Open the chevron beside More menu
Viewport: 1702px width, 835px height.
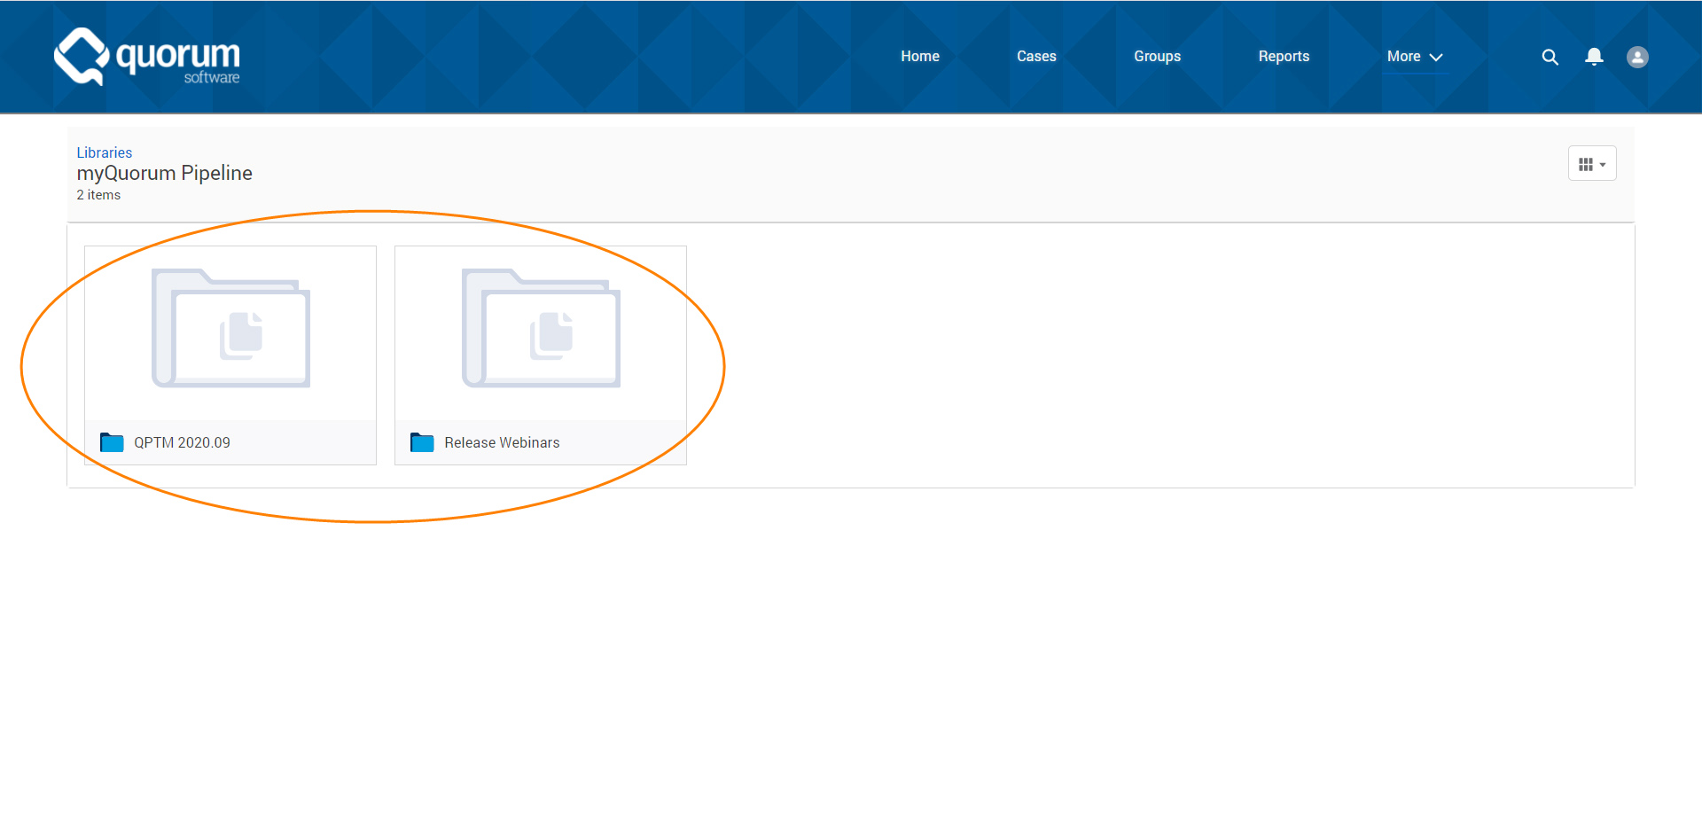pyautogui.click(x=1436, y=57)
